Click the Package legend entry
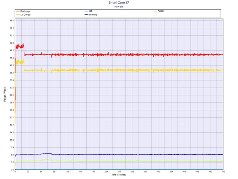The width and height of the screenshot is (238, 179). click(x=23, y=11)
